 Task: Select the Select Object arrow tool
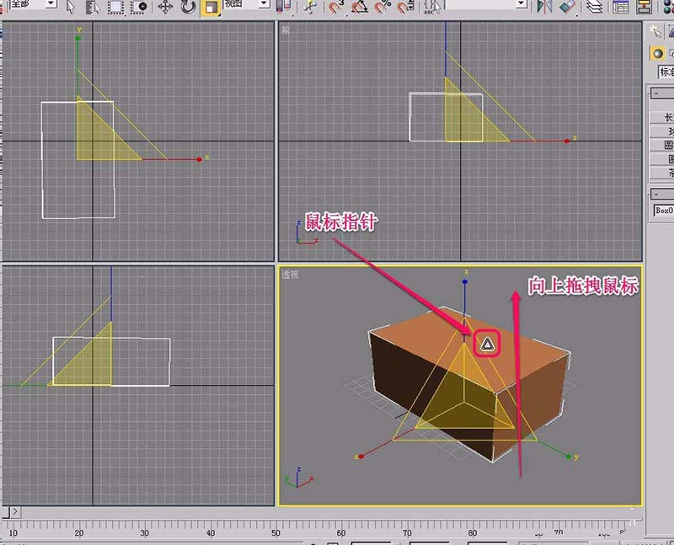(x=72, y=7)
